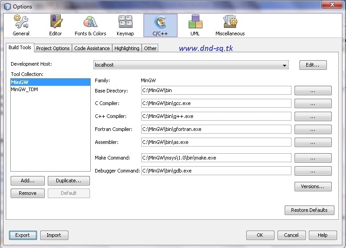Click the C Compiler path field
The width and height of the screenshot is (346, 248).
pyautogui.click(x=216, y=103)
